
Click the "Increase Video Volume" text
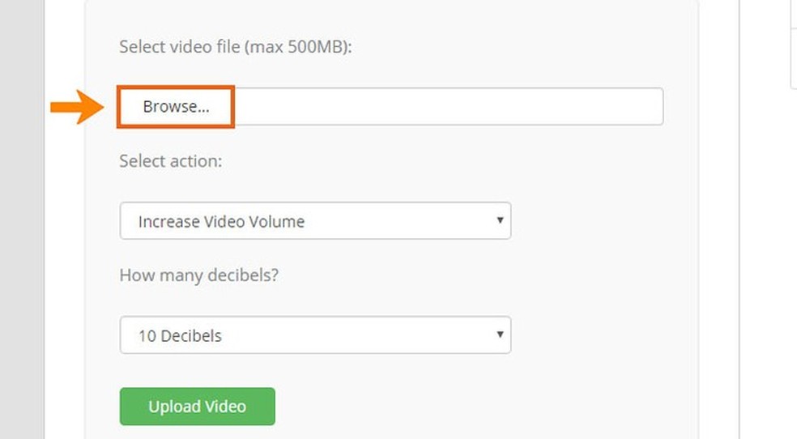click(221, 221)
